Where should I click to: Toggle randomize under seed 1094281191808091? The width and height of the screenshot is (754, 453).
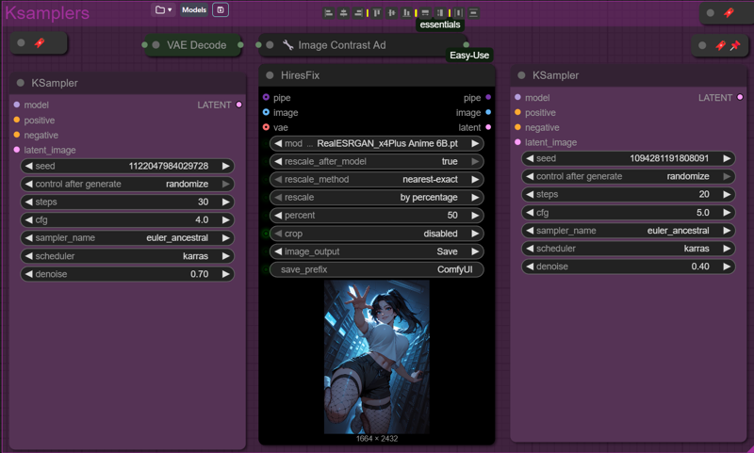[x=628, y=176]
